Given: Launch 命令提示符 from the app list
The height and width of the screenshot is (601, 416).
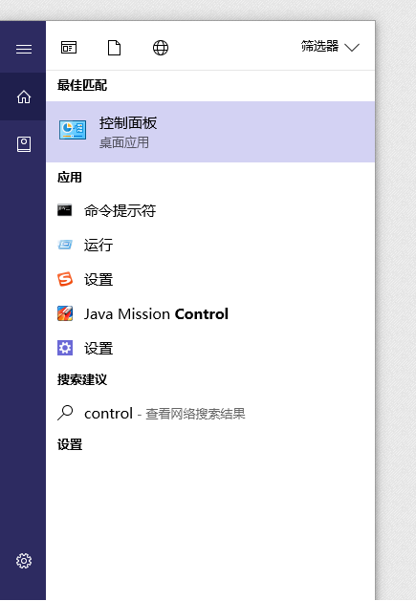Looking at the screenshot, I should [x=210, y=210].
